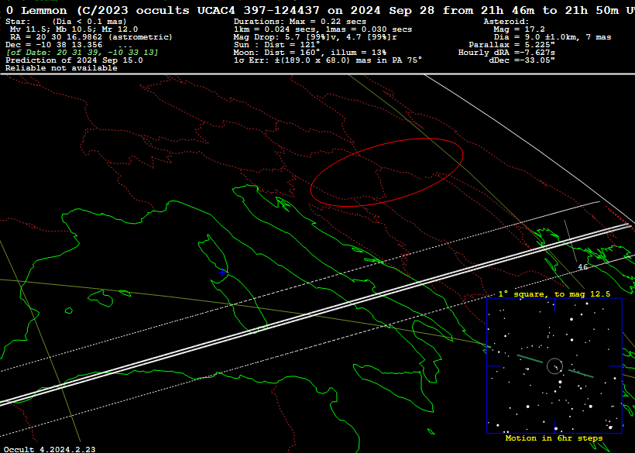Click the 'Asteroid:' heading
The height and width of the screenshot is (453, 635).
pos(506,22)
